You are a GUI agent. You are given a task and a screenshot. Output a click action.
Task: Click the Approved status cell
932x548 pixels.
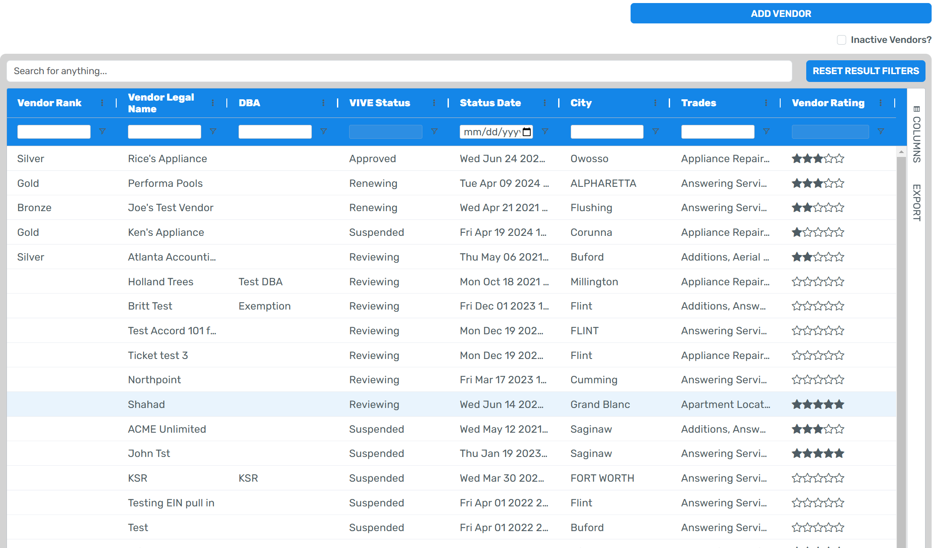click(x=373, y=159)
